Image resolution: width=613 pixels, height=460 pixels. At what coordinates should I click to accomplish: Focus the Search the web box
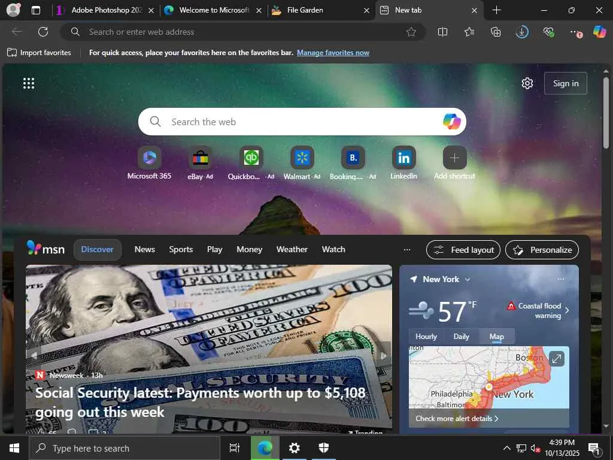(302, 122)
